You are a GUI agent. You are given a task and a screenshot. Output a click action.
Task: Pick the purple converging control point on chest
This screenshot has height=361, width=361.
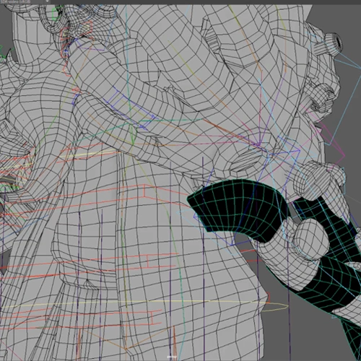tap(258, 145)
